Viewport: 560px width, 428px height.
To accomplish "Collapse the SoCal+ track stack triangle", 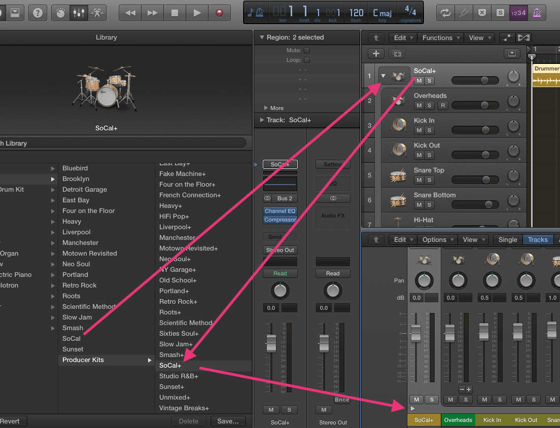I will [x=383, y=76].
